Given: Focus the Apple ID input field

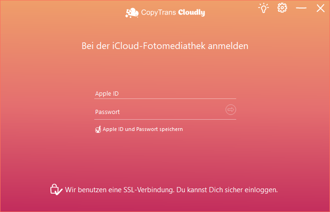Looking at the screenshot, I should pos(165,94).
